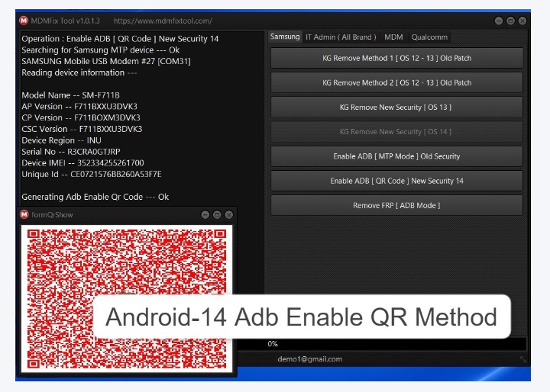Image resolution: width=550 pixels, height=392 pixels.
Task: Click 'Reading device information' log line
Action: [x=79, y=72]
